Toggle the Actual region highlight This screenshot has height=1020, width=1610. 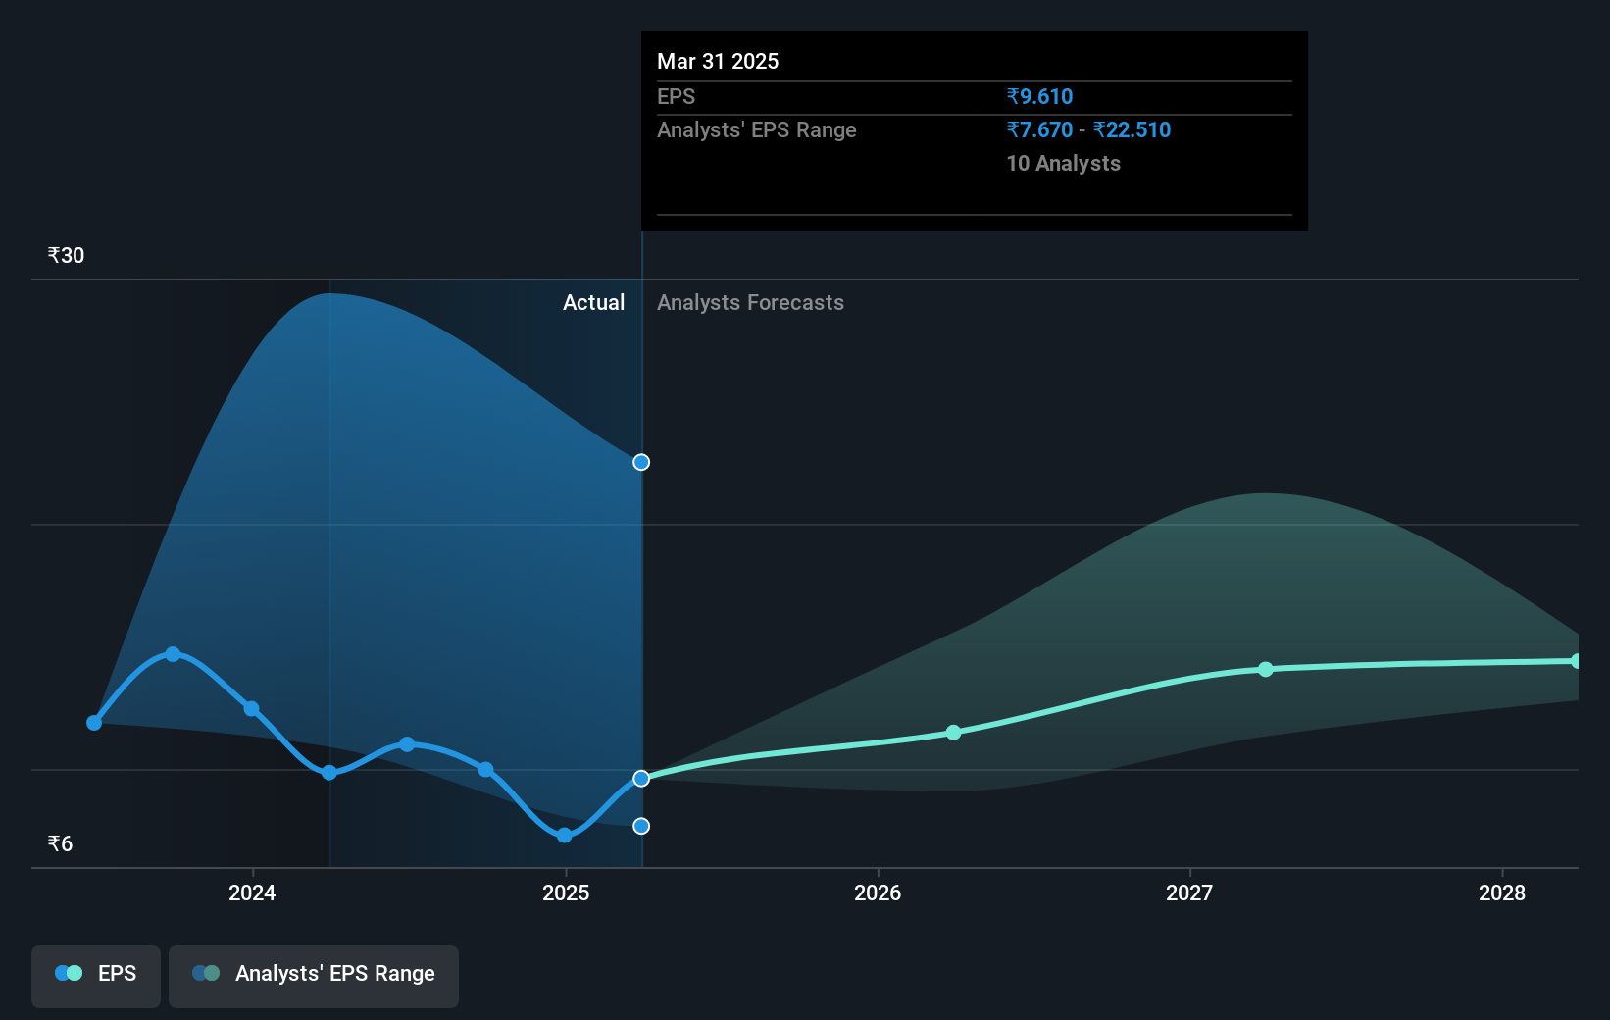click(x=594, y=302)
